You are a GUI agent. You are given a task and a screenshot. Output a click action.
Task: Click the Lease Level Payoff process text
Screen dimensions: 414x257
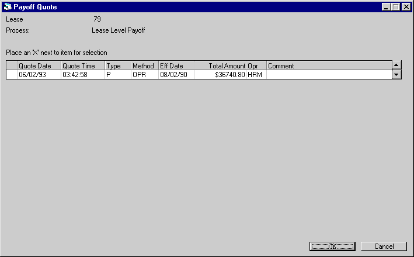click(119, 30)
